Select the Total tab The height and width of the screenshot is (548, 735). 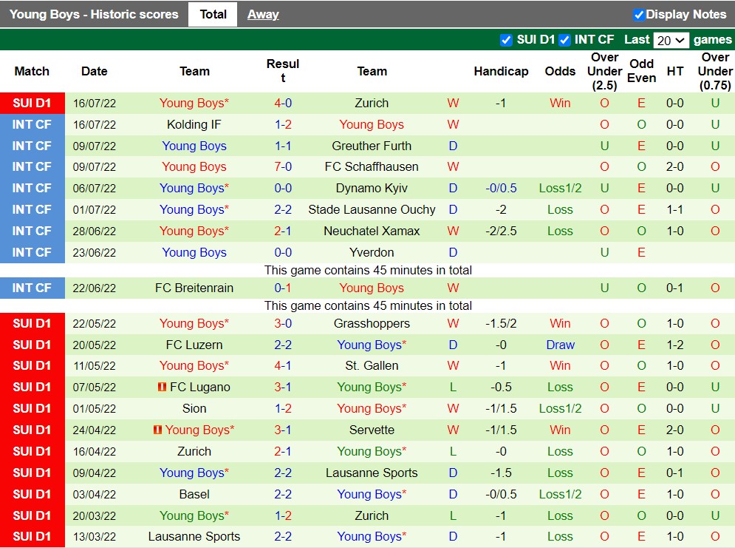tap(213, 14)
